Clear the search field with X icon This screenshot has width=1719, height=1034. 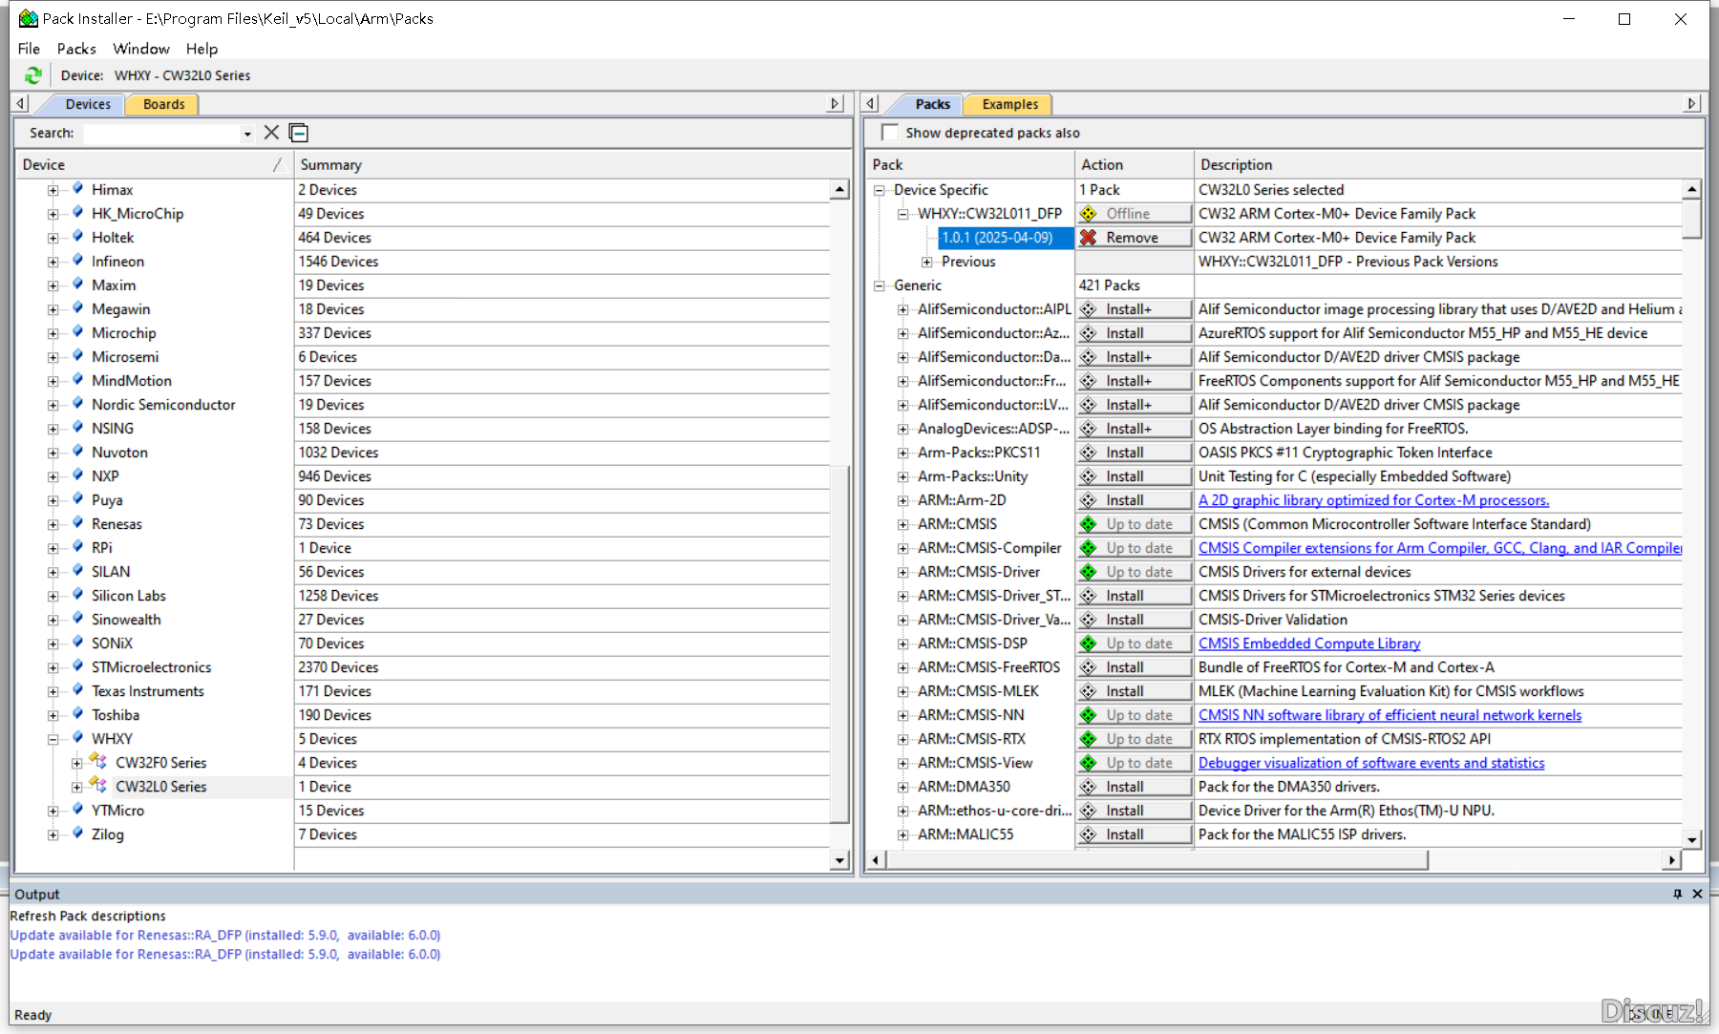click(271, 133)
